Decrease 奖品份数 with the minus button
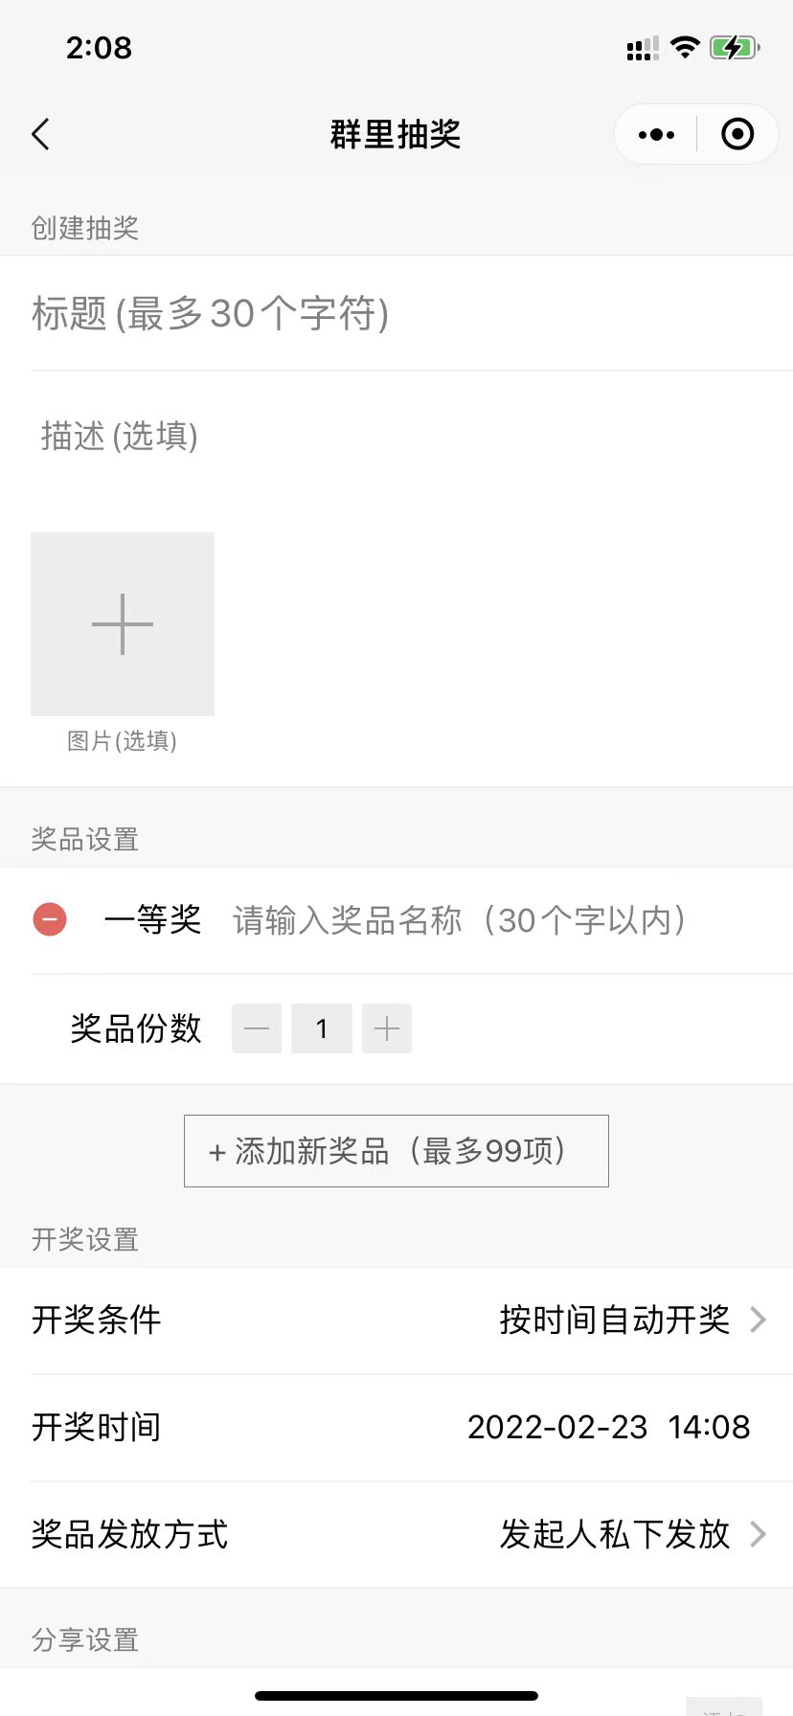The width and height of the screenshot is (793, 1716). point(257,1028)
